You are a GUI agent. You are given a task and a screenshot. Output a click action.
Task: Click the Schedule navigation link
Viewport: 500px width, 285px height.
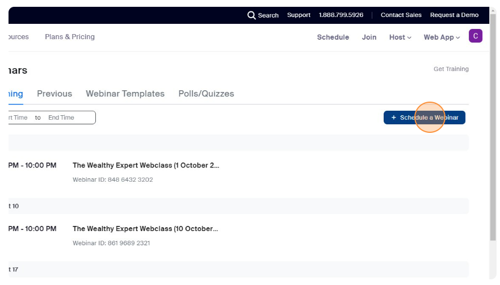tap(333, 37)
